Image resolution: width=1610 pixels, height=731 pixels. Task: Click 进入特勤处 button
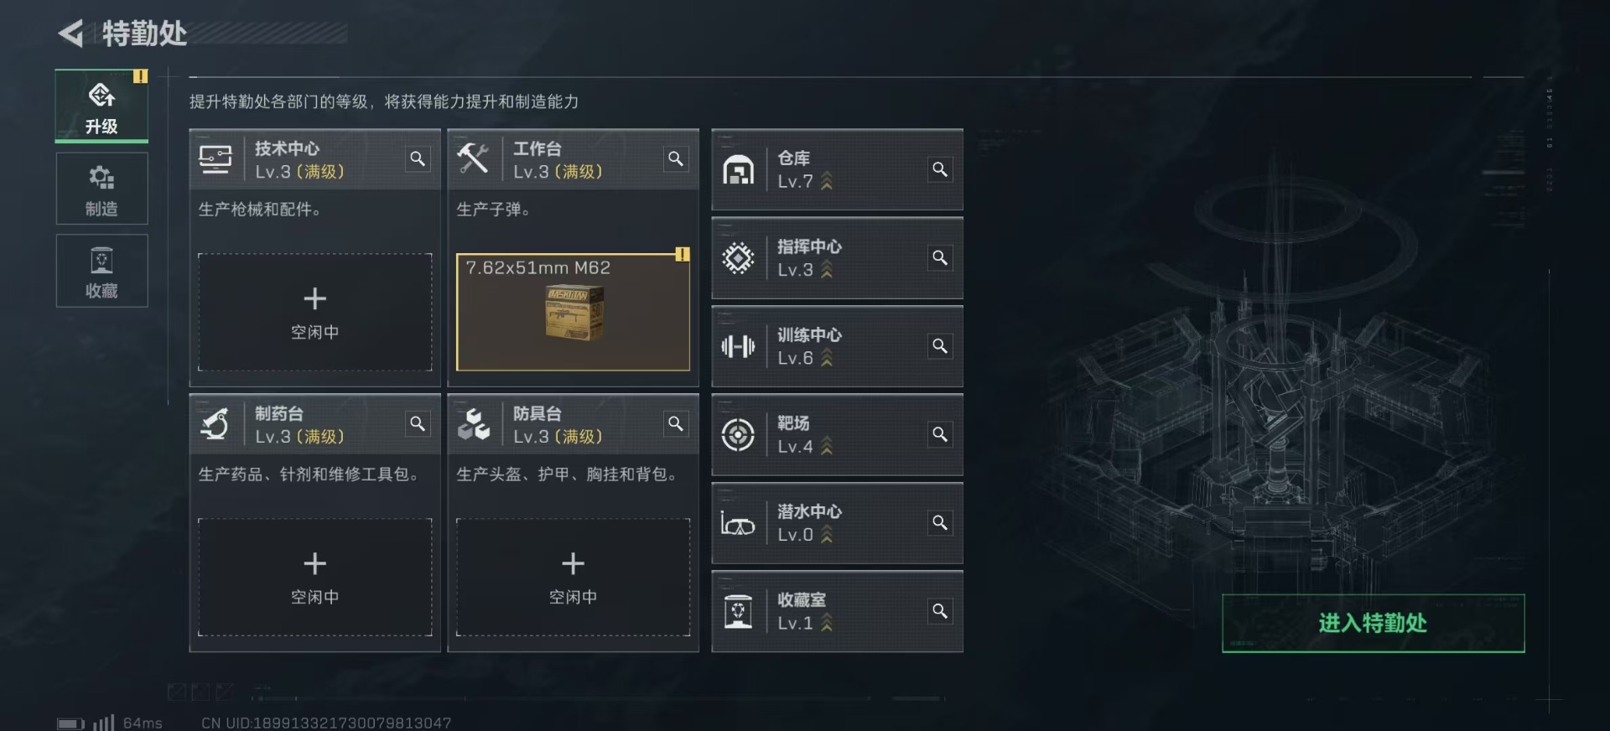tap(1373, 623)
